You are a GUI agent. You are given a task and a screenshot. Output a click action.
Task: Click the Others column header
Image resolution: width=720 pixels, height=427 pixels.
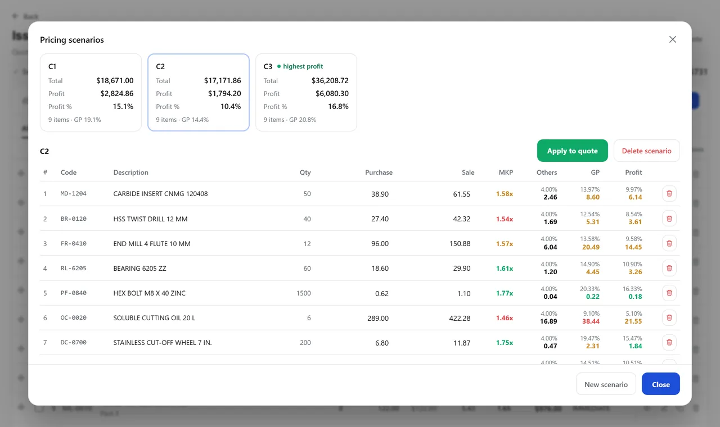click(547, 172)
